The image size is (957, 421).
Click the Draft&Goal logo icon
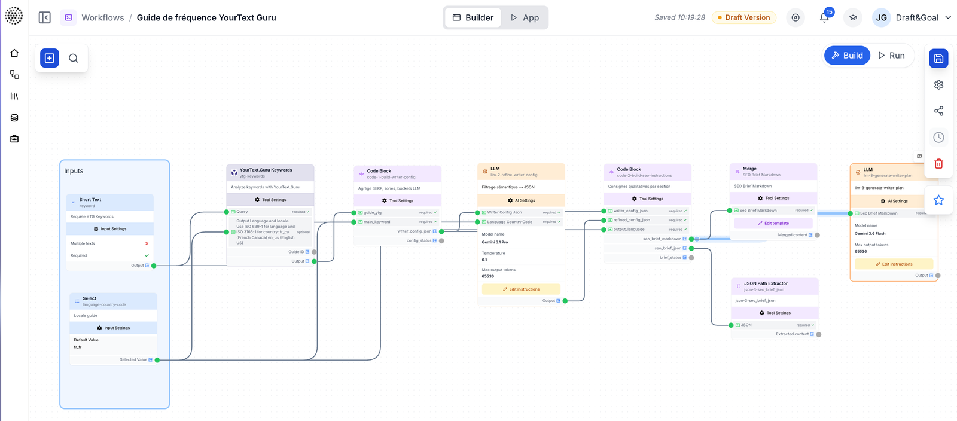click(14, 16)
